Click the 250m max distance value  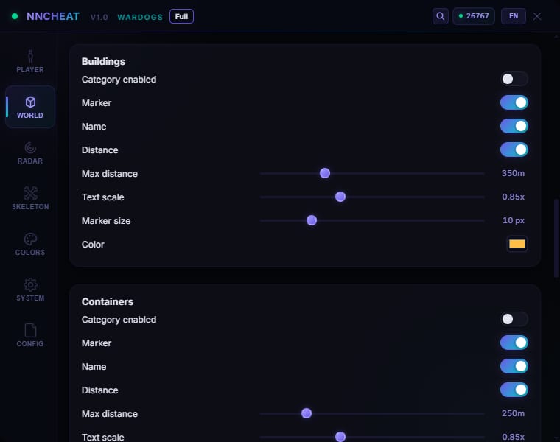[x=513, y=413]
